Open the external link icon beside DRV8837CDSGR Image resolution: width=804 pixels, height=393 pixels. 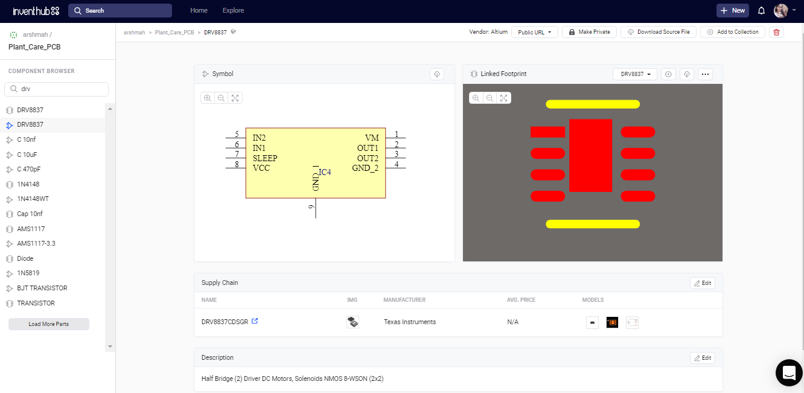point(255,321)
